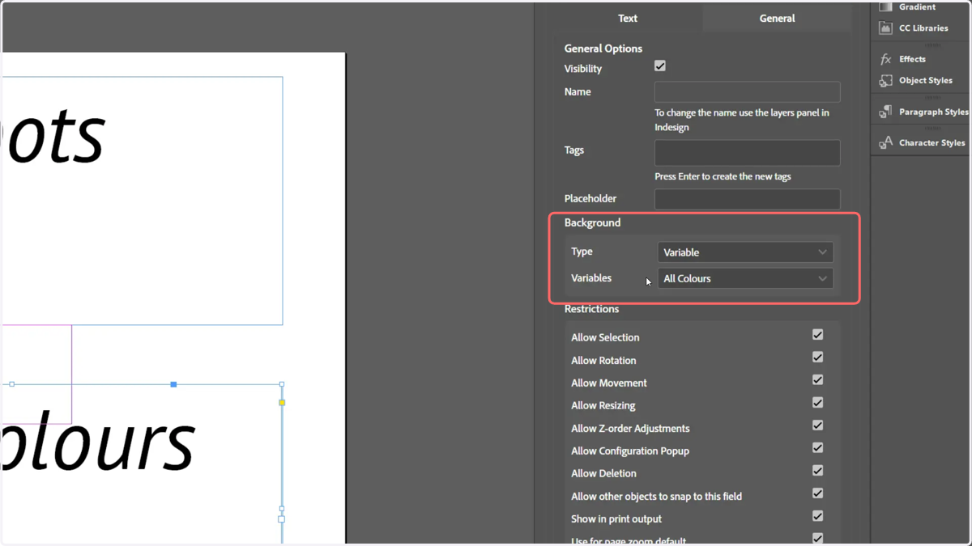Open the Effects fx panel icon
Screen dimensions: 972x546
pos(885,59)
